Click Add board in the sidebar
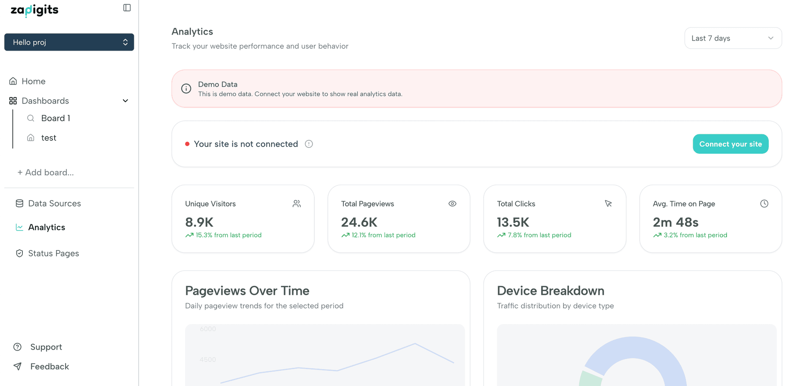The height and width of the screenshot is (386, 811). tap(46, 172)
